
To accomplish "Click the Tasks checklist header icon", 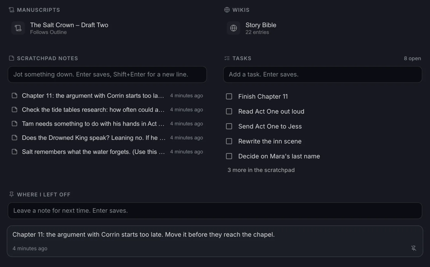I will (x=227, y=58).
